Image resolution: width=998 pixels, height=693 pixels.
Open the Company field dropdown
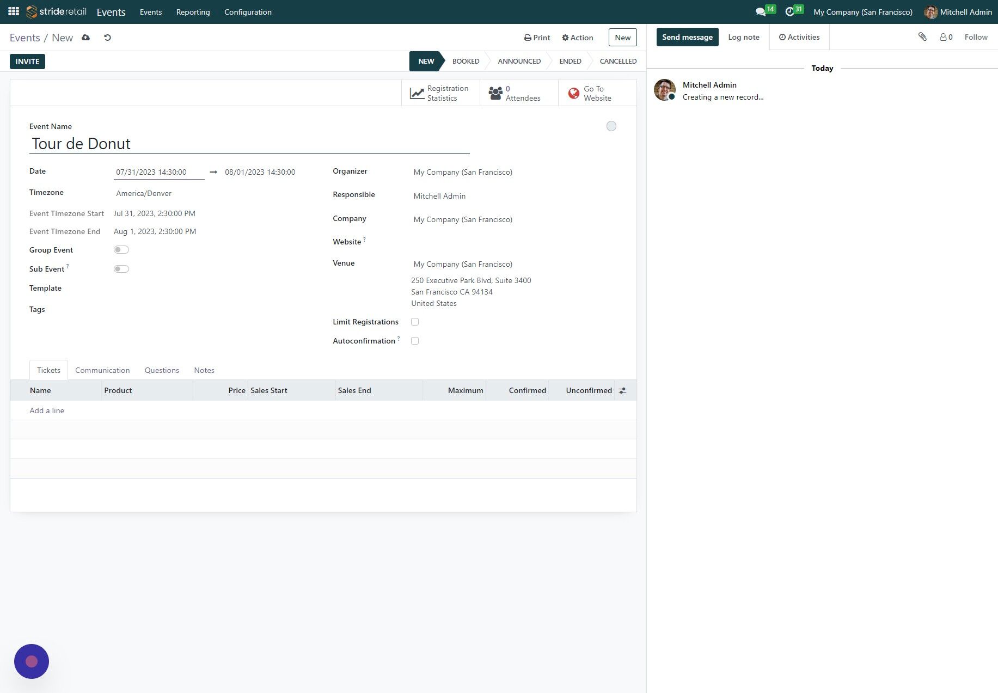[515, 219]
